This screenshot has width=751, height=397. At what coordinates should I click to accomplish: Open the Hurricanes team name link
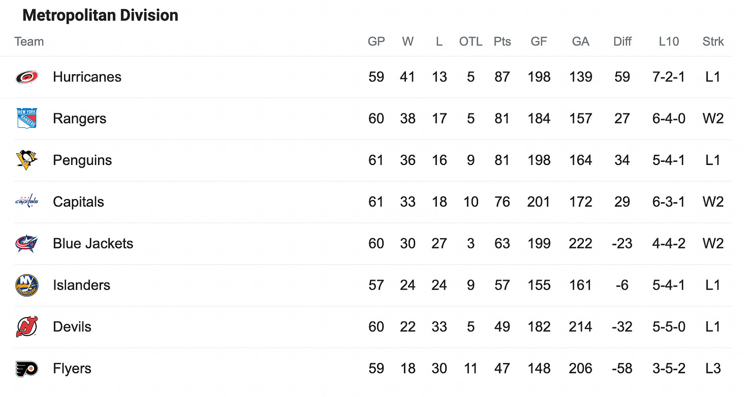coord(87,77)
